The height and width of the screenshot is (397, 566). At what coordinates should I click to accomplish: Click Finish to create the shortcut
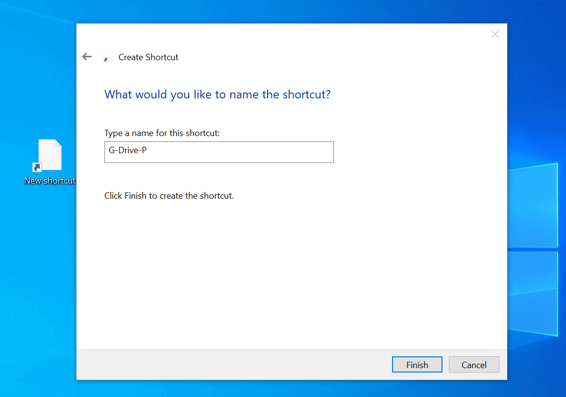tap(417, 364)
